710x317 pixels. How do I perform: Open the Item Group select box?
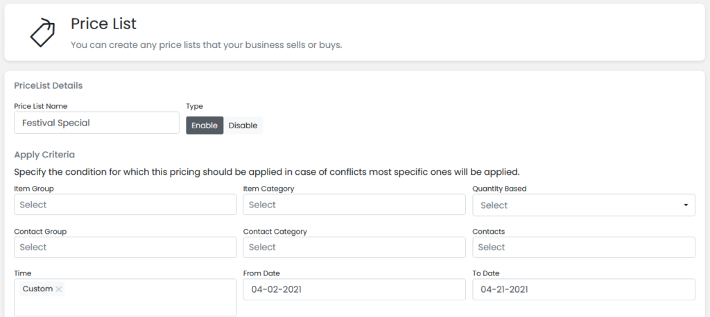(x=125, y=205)
